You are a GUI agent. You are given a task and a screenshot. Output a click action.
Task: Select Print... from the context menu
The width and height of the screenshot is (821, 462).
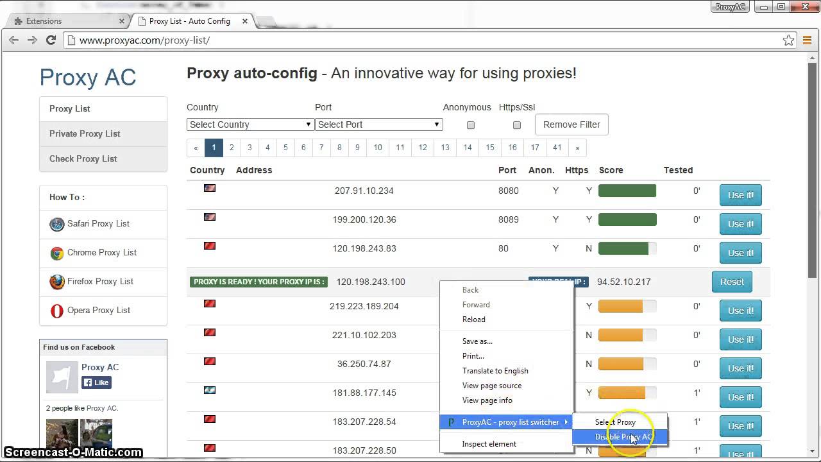[473, 356]
